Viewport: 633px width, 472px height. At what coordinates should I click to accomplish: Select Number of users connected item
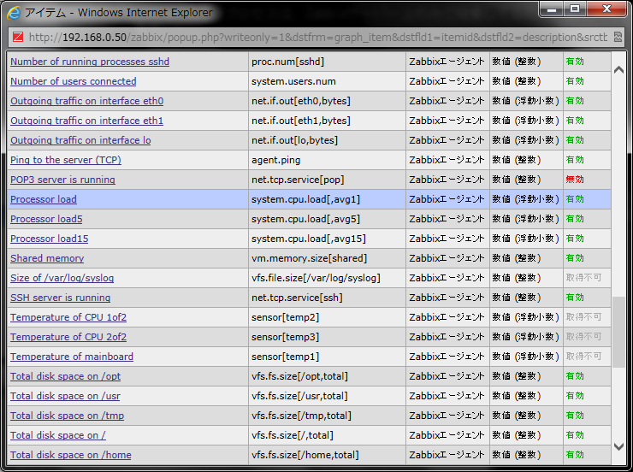pos(73,81)
